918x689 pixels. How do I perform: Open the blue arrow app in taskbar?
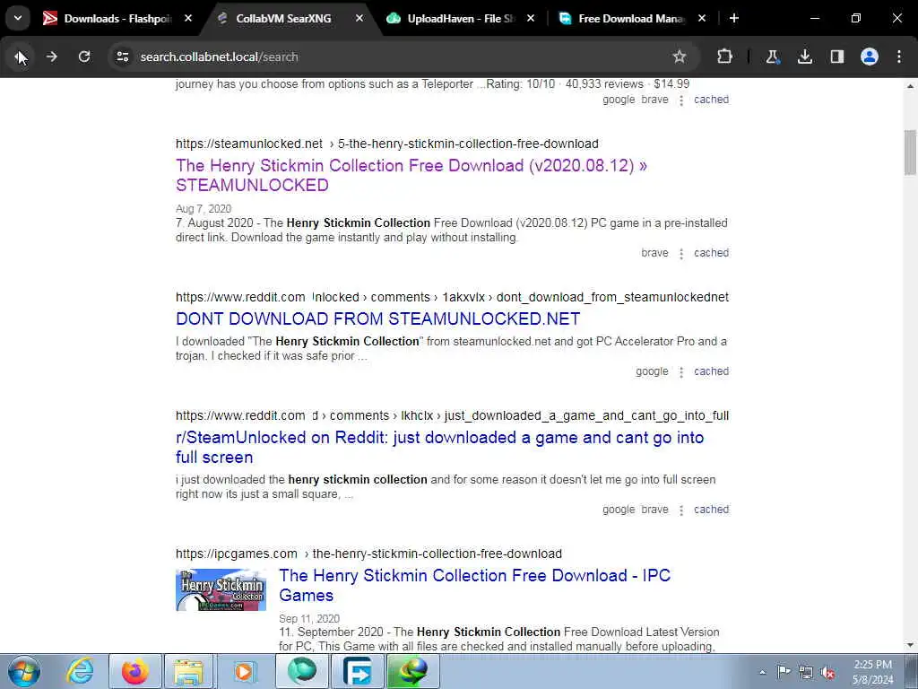pyautogui.click(x=358, y=671)
